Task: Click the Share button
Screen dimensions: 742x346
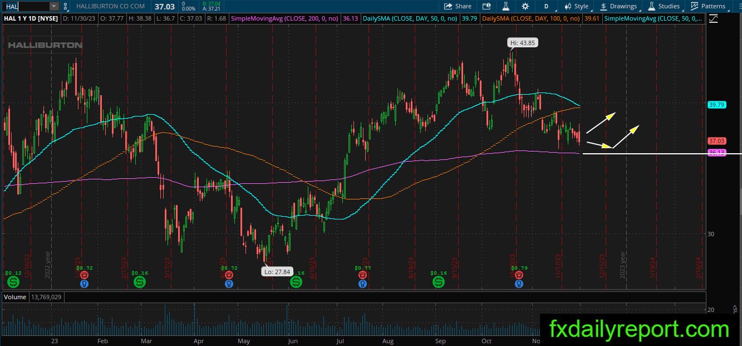Action: pos(458,6)
